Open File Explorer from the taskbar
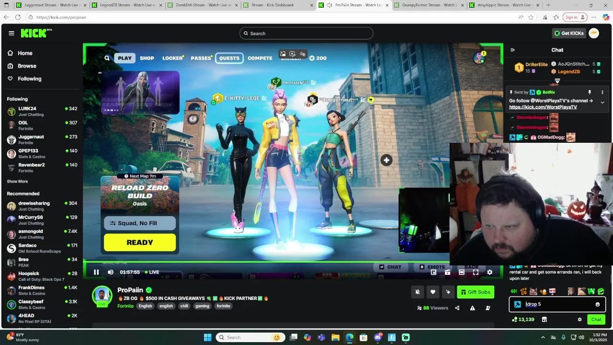Screen dimensions: 613x345 tap(335, 337)
